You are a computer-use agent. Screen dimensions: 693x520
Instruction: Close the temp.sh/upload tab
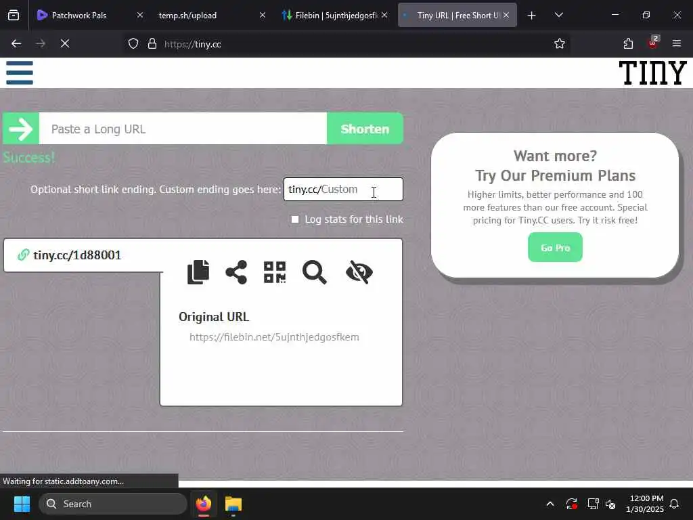click(x=262, y=15)
